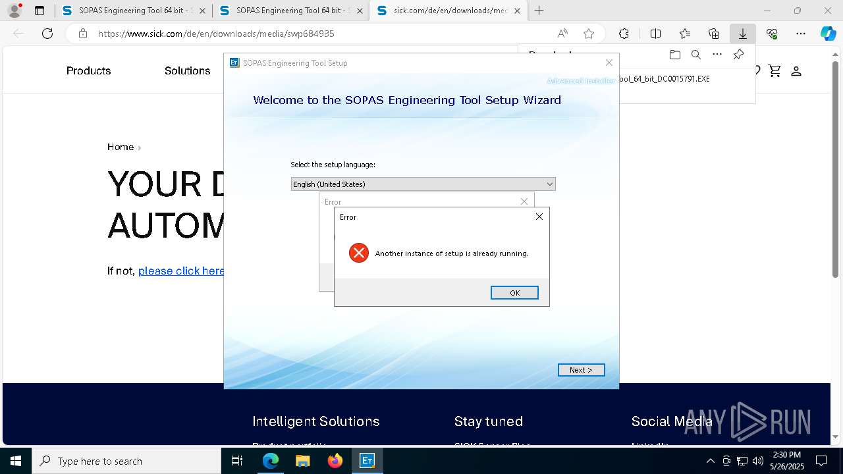Click the Next > button in setup wizard
The width and height of the screenshot is (843, 474).
tap(581, 370)
